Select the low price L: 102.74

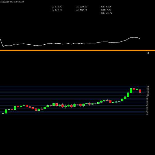click(82, 10)
